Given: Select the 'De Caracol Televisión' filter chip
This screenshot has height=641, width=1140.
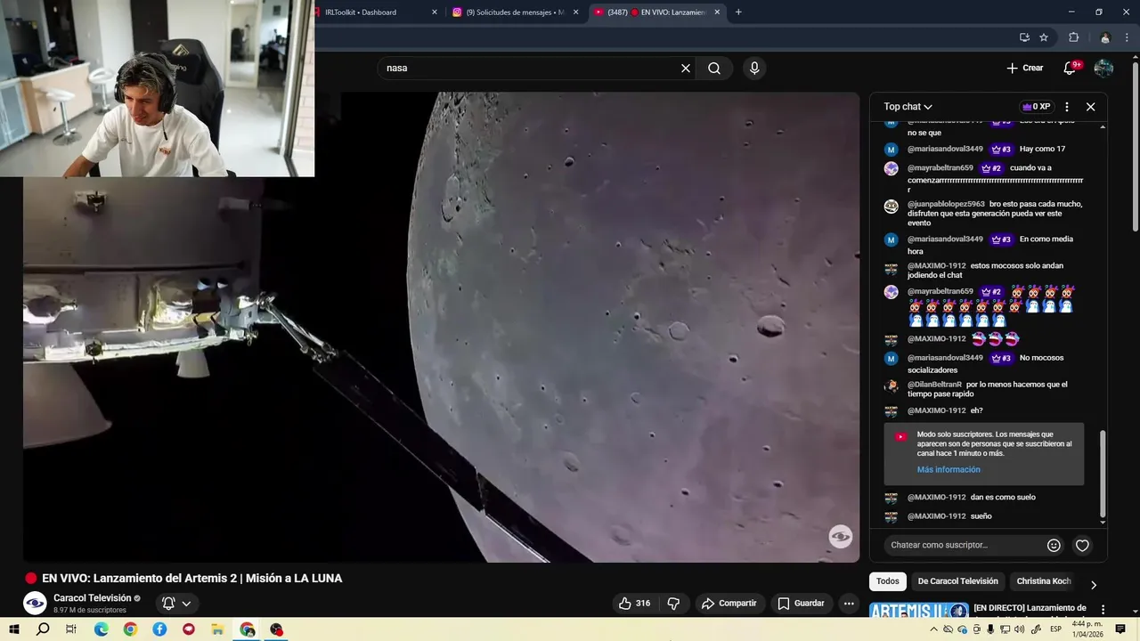Looking at the screenshot, I should pyautogui.click(x=958, y=581).
